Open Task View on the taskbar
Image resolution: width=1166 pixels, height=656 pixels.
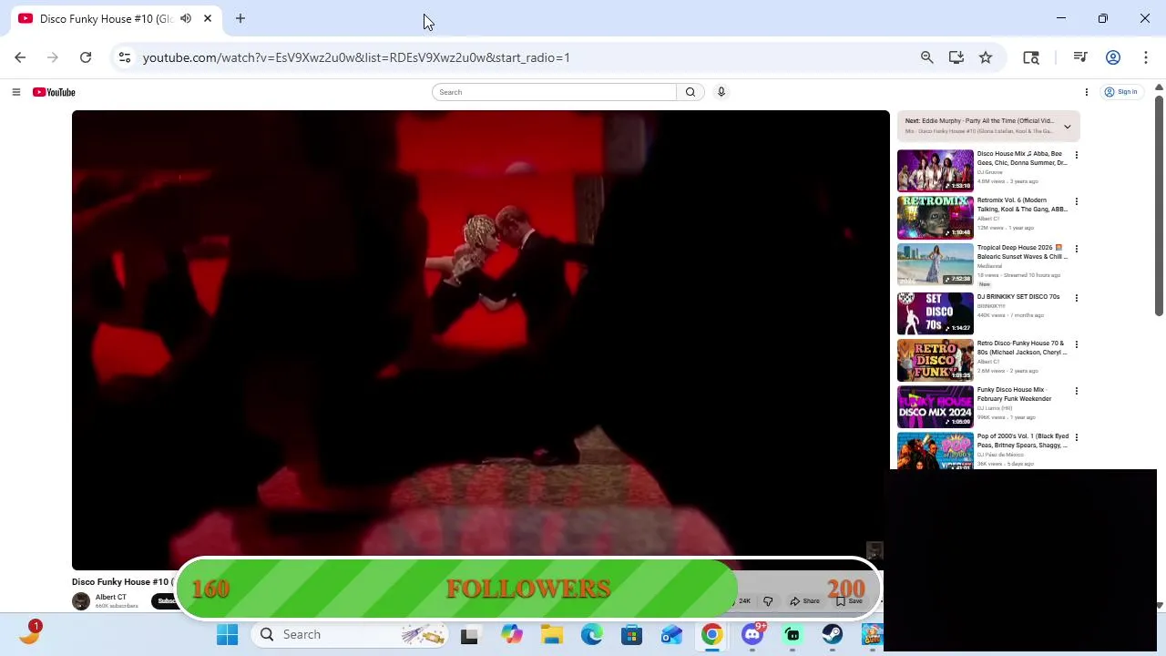469,635
